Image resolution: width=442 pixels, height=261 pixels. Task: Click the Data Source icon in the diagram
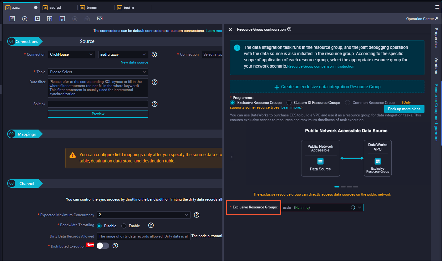pyautogui.click(x=320, y=161)
